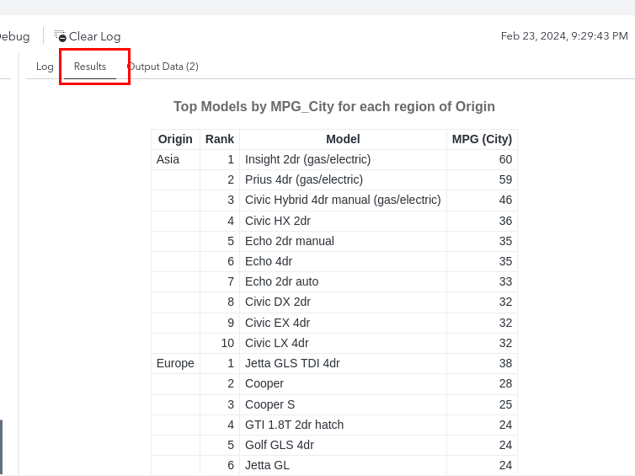This screenshot has height=476, width=635.
Task: Click the Model column header
Action: pyautogui.click(x=343, y=139)
